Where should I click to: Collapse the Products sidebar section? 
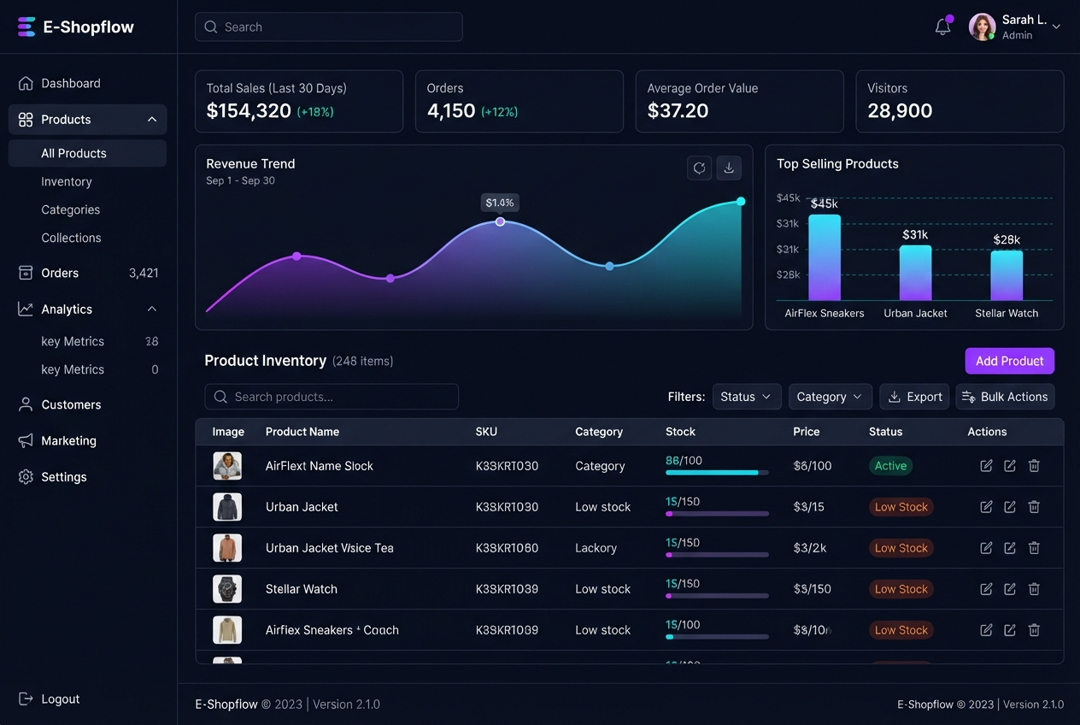pyautogui.click(x=152, y=120)
